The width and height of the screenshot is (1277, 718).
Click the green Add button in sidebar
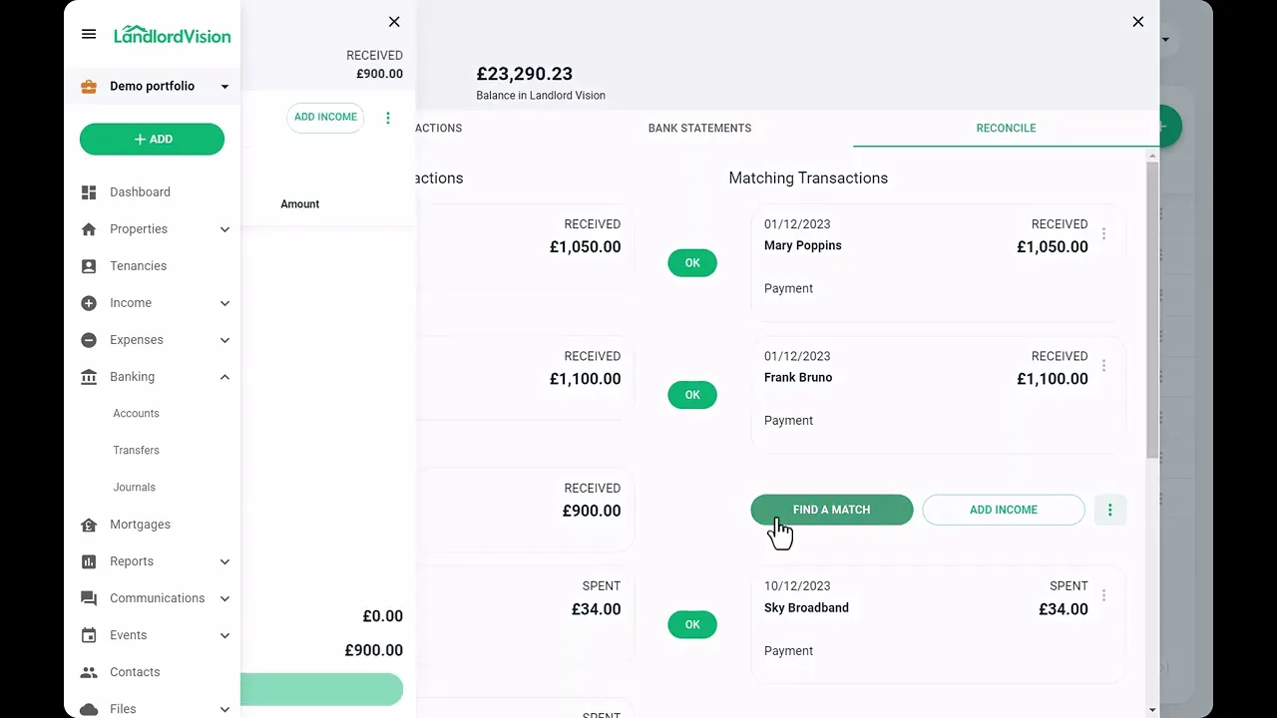[x=152, y=140]
